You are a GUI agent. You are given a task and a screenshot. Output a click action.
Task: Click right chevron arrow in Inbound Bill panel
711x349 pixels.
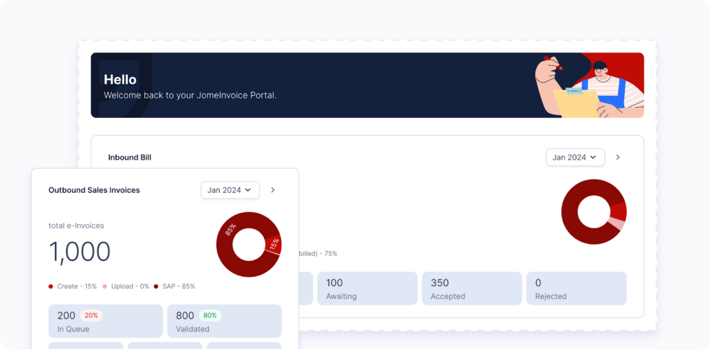[x=618, y=158]
